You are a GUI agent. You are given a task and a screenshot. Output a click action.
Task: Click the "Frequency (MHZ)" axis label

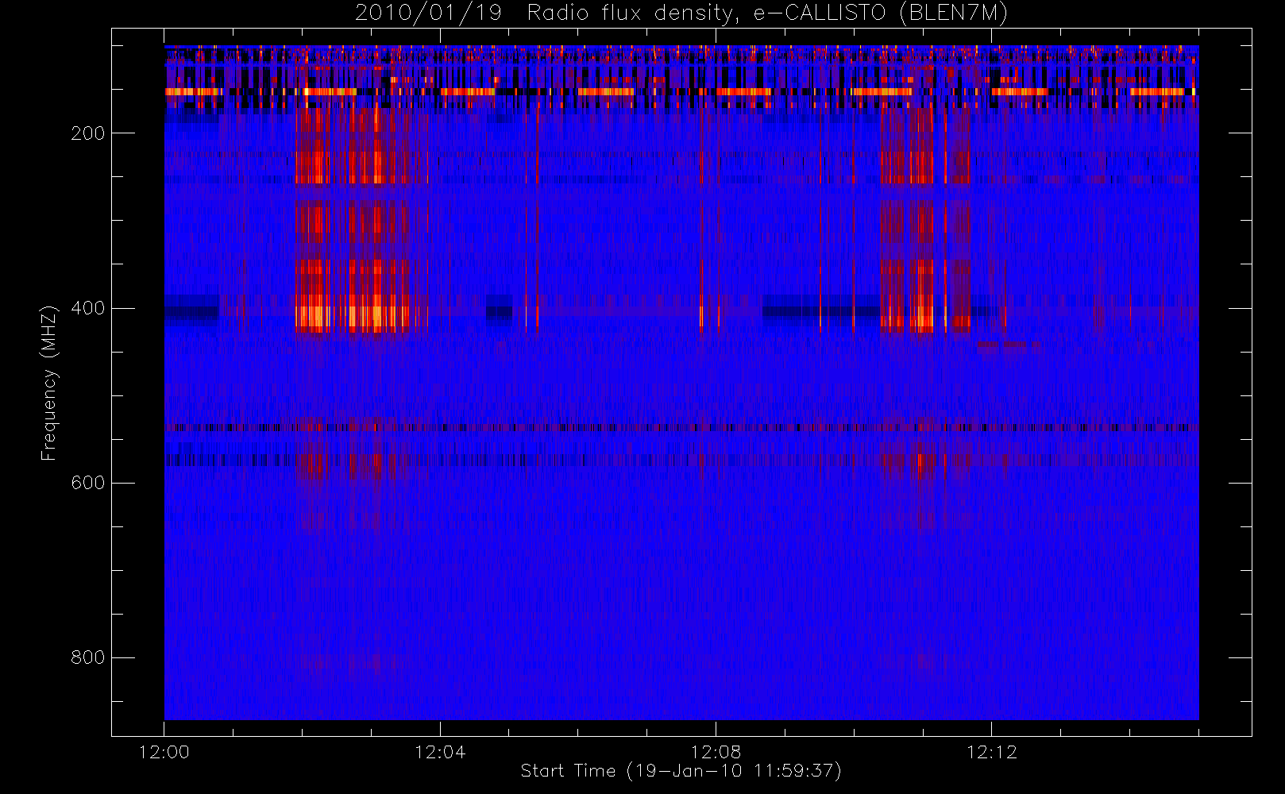click(49, 384)
